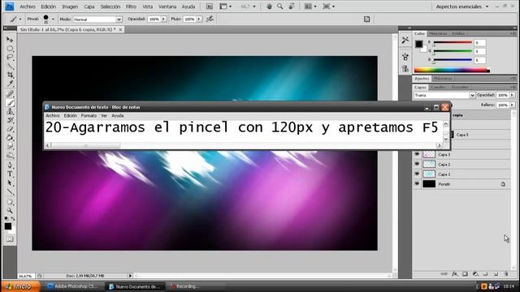The image size is (520, 292).
Task: Open the brush preset picker arrow
Action: [53, 19]
